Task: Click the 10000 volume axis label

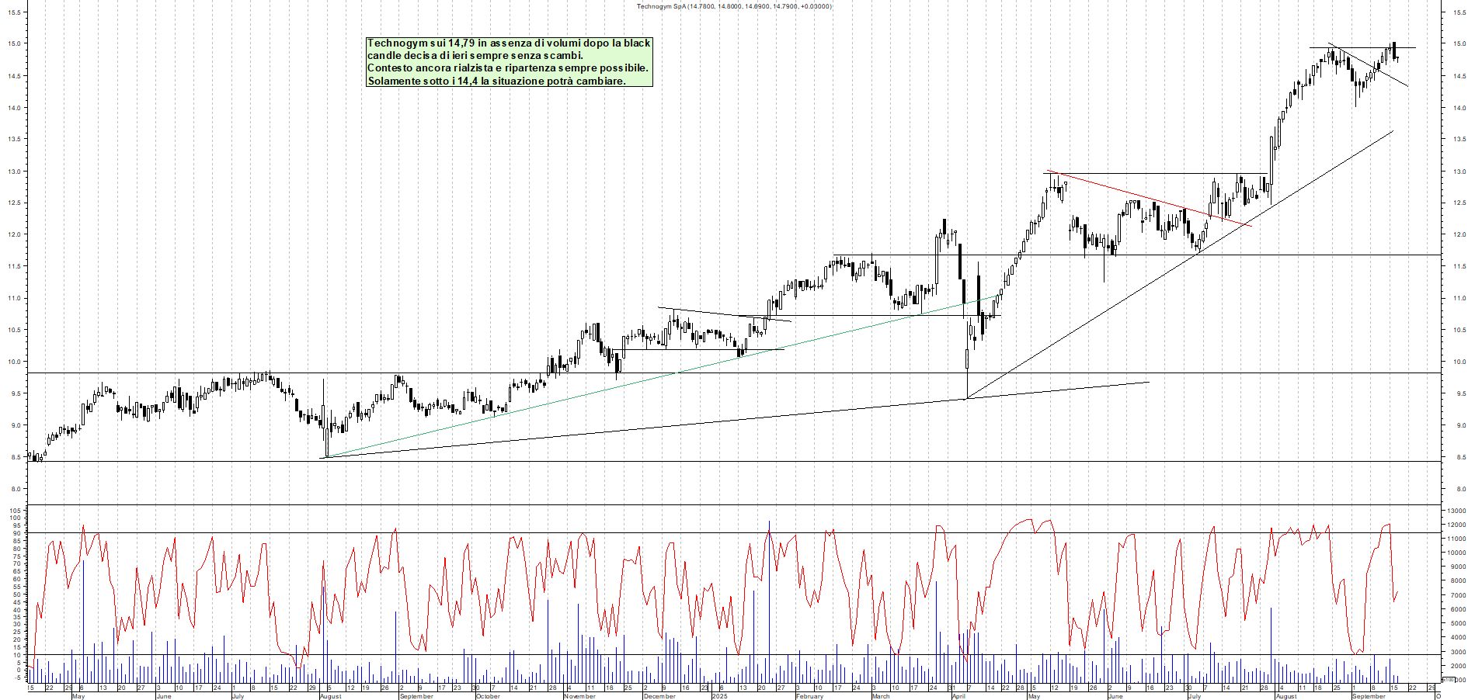Action: (x=1456, y=553)
